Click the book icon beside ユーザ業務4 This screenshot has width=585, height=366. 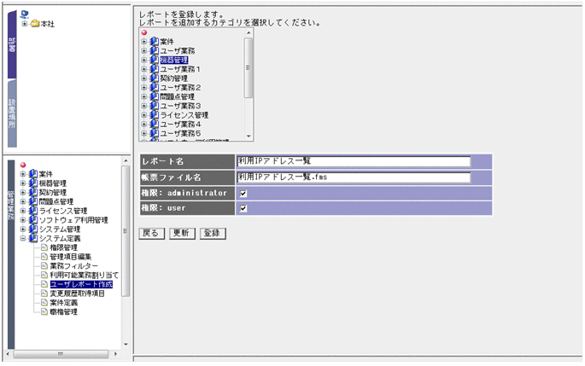[154, 124]
